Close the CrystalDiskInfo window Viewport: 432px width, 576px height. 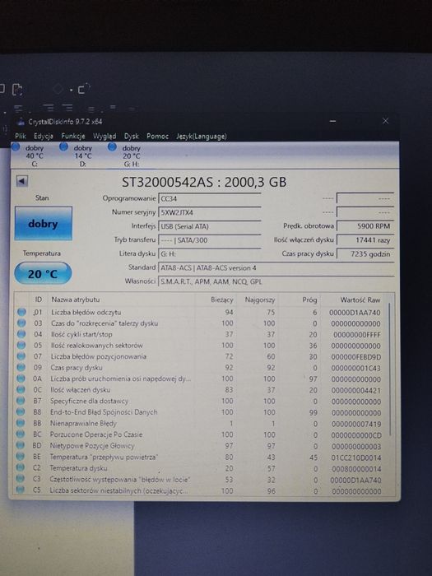pyautogui.click(x=385, y=121)
